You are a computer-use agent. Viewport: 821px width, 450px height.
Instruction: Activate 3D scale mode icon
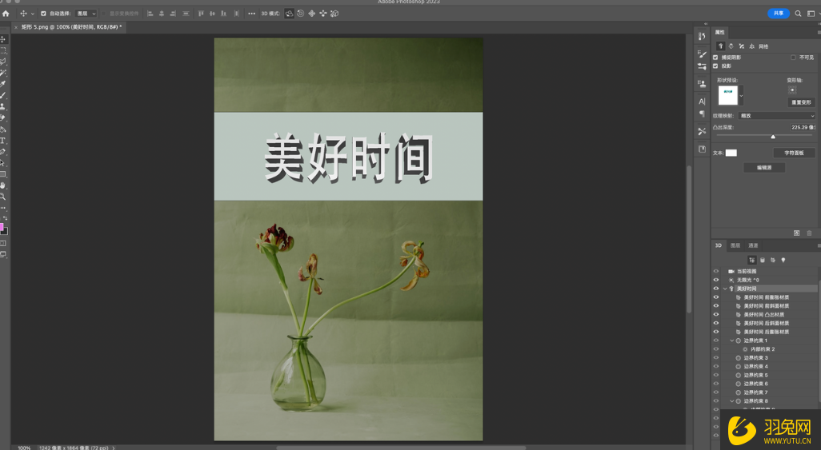tap(334, 14)
